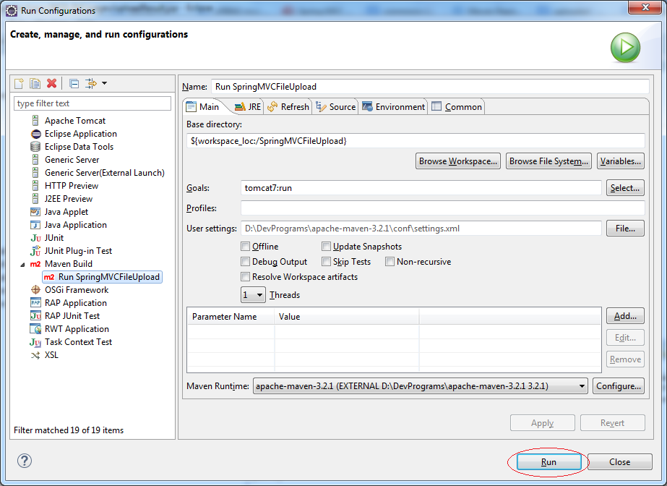Click the type filter text field

point(92,103)
